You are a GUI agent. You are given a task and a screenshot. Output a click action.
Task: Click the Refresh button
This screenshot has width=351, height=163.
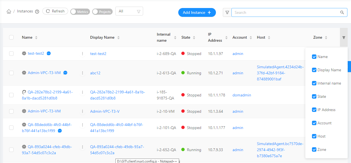click(55, 11)
